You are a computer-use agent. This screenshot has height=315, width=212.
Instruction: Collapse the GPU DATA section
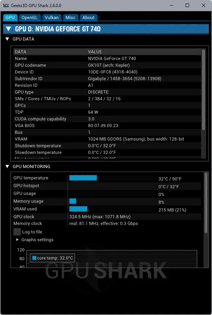7,39
